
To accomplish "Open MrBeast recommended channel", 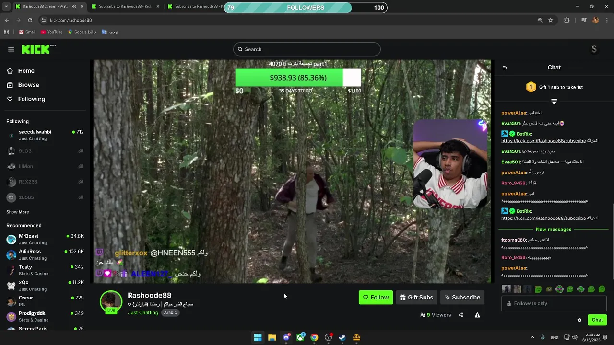I will click(45, 240).
